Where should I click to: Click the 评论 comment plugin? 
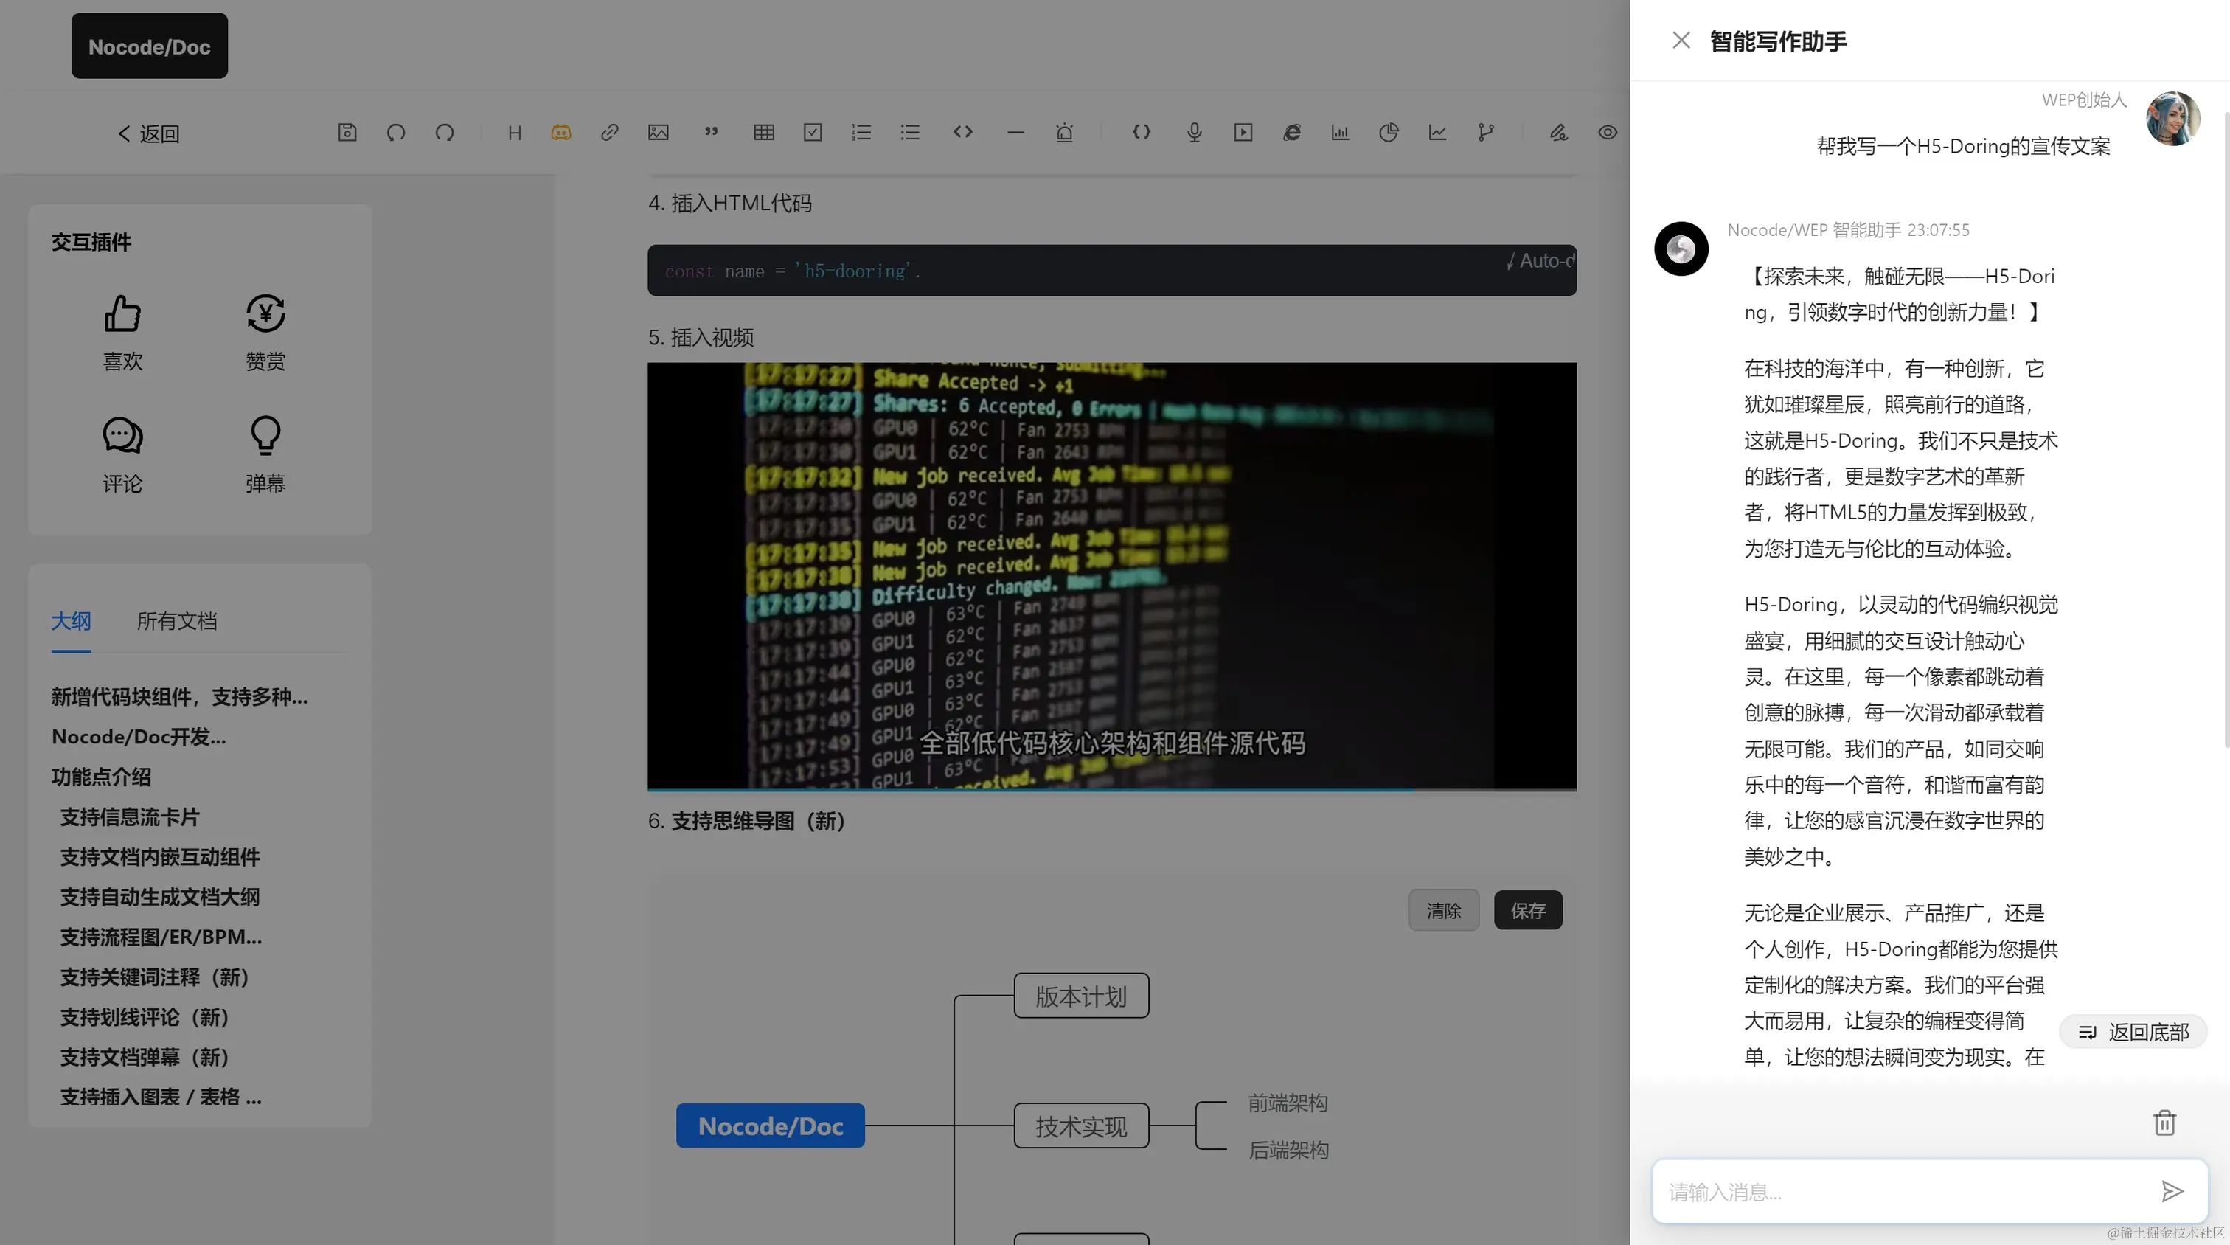click(x=122, y=454)
